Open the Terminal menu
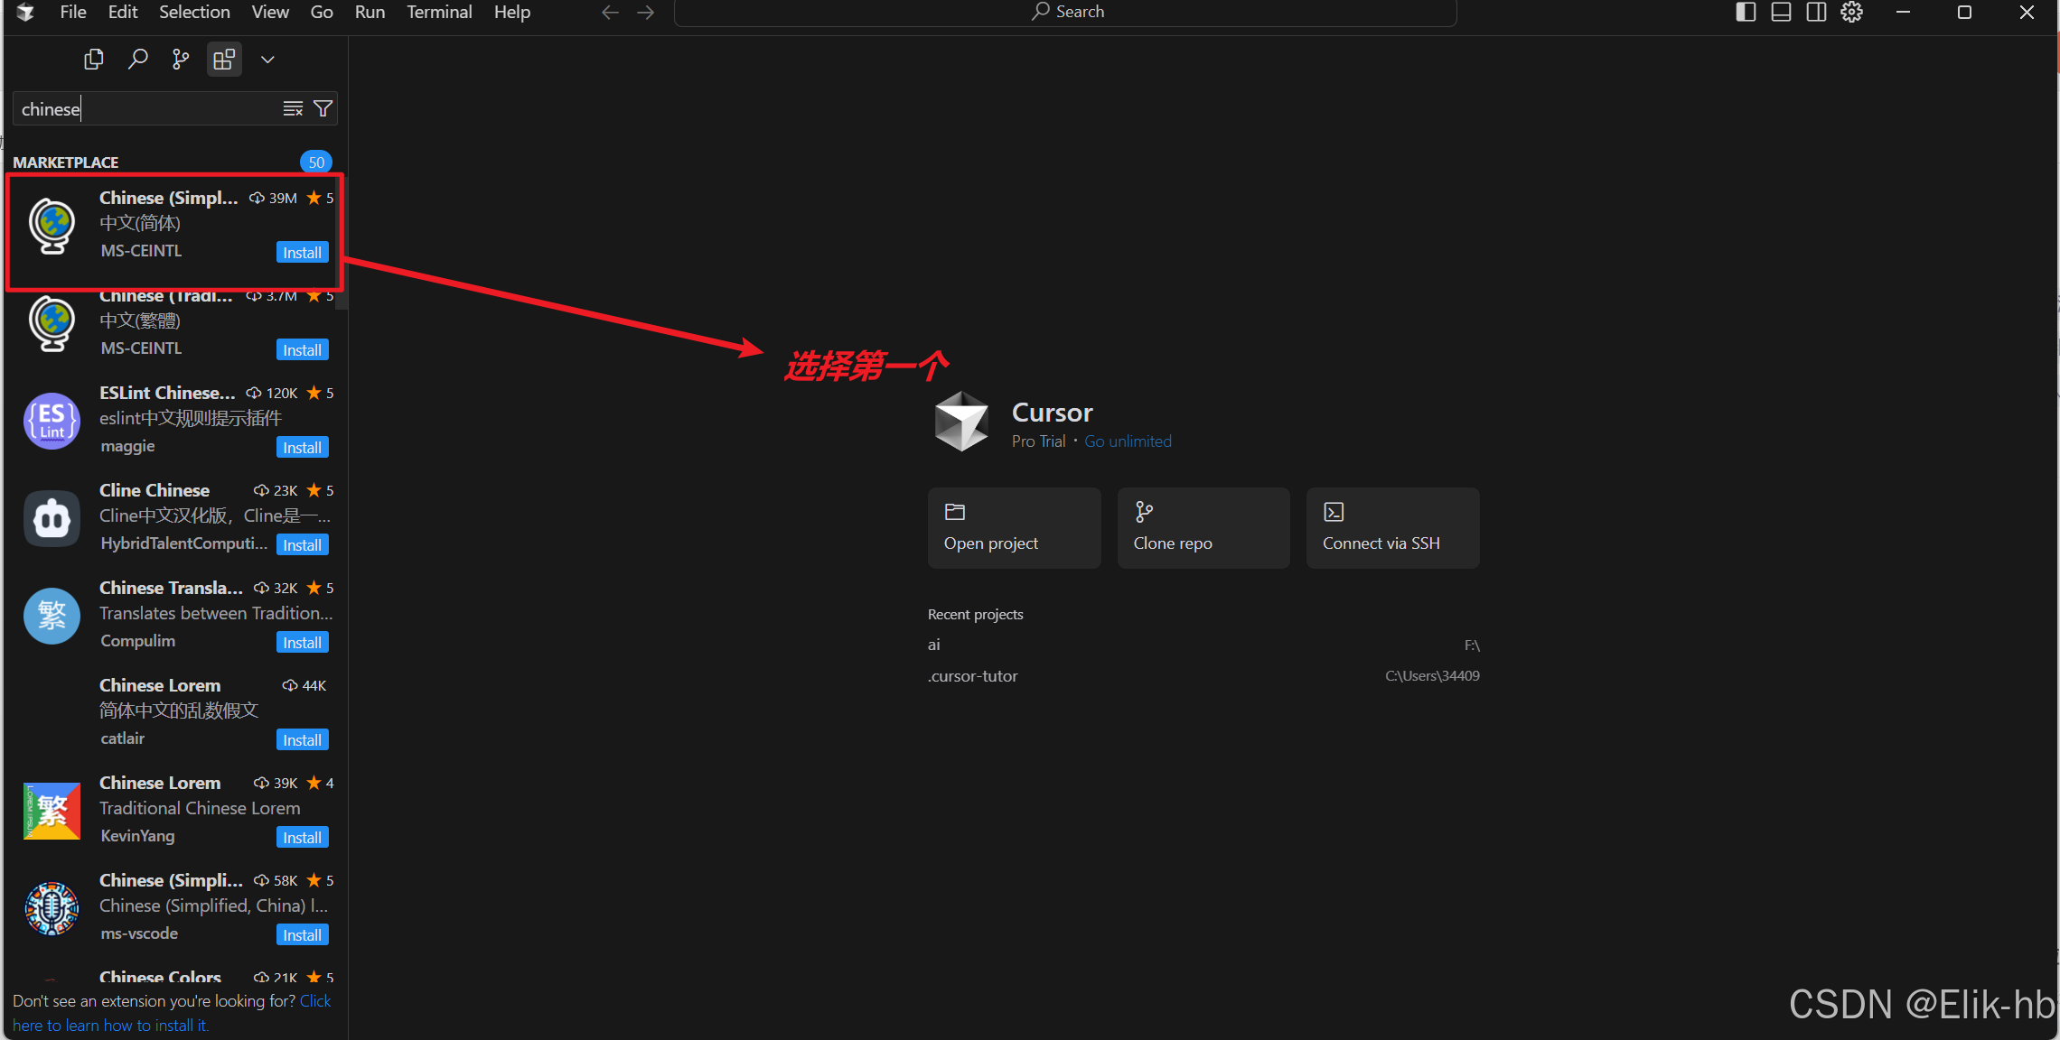The image size is (2060, 1040). click(439, 13)
